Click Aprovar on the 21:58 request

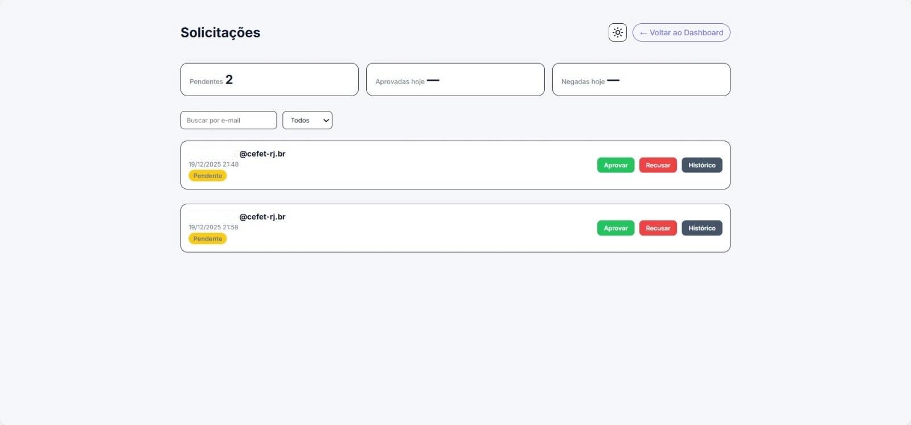click(615, 228)
